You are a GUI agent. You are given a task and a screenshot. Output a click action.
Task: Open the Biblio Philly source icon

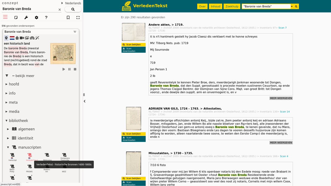click(x=12, y=168)
